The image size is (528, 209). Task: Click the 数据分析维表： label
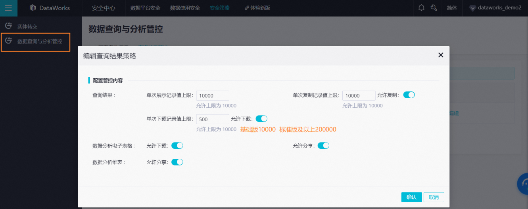click(109, 162)
